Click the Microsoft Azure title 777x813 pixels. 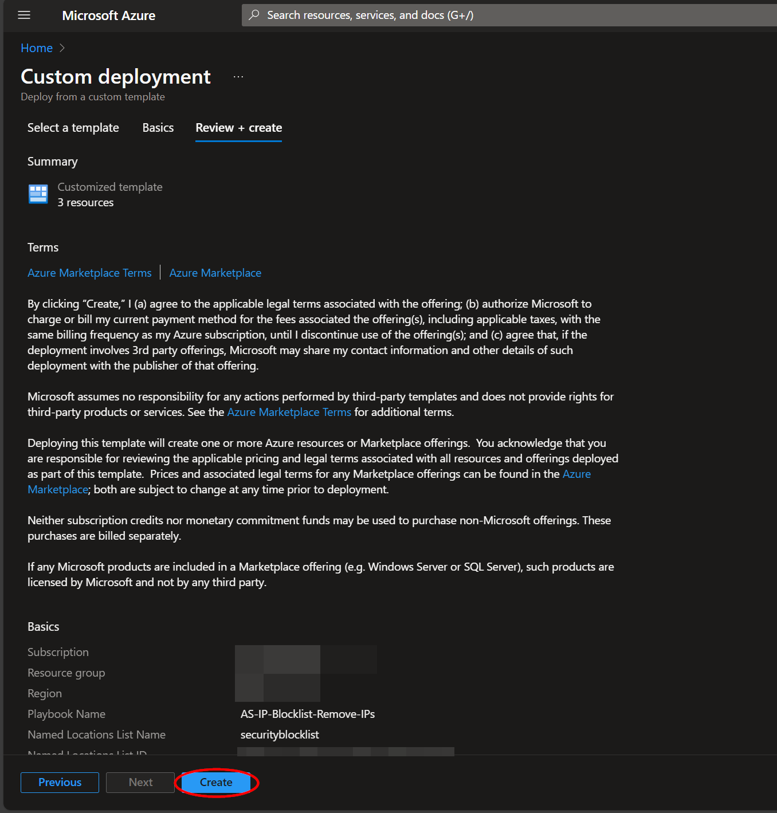(109, 15)
